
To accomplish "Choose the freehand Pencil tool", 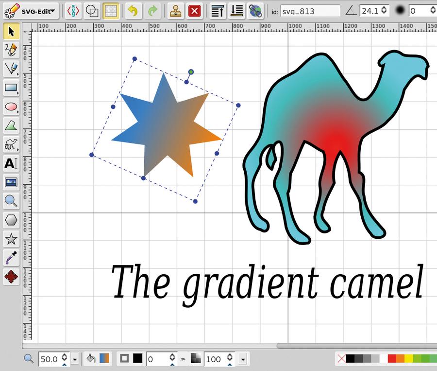I will click(11, 50).
